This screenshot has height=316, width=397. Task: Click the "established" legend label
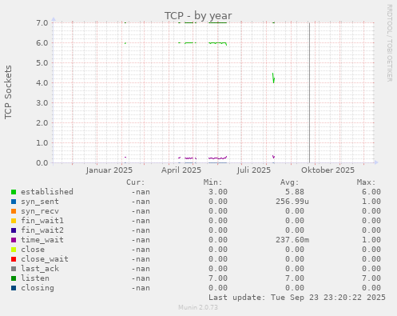[x=47, y=192]
